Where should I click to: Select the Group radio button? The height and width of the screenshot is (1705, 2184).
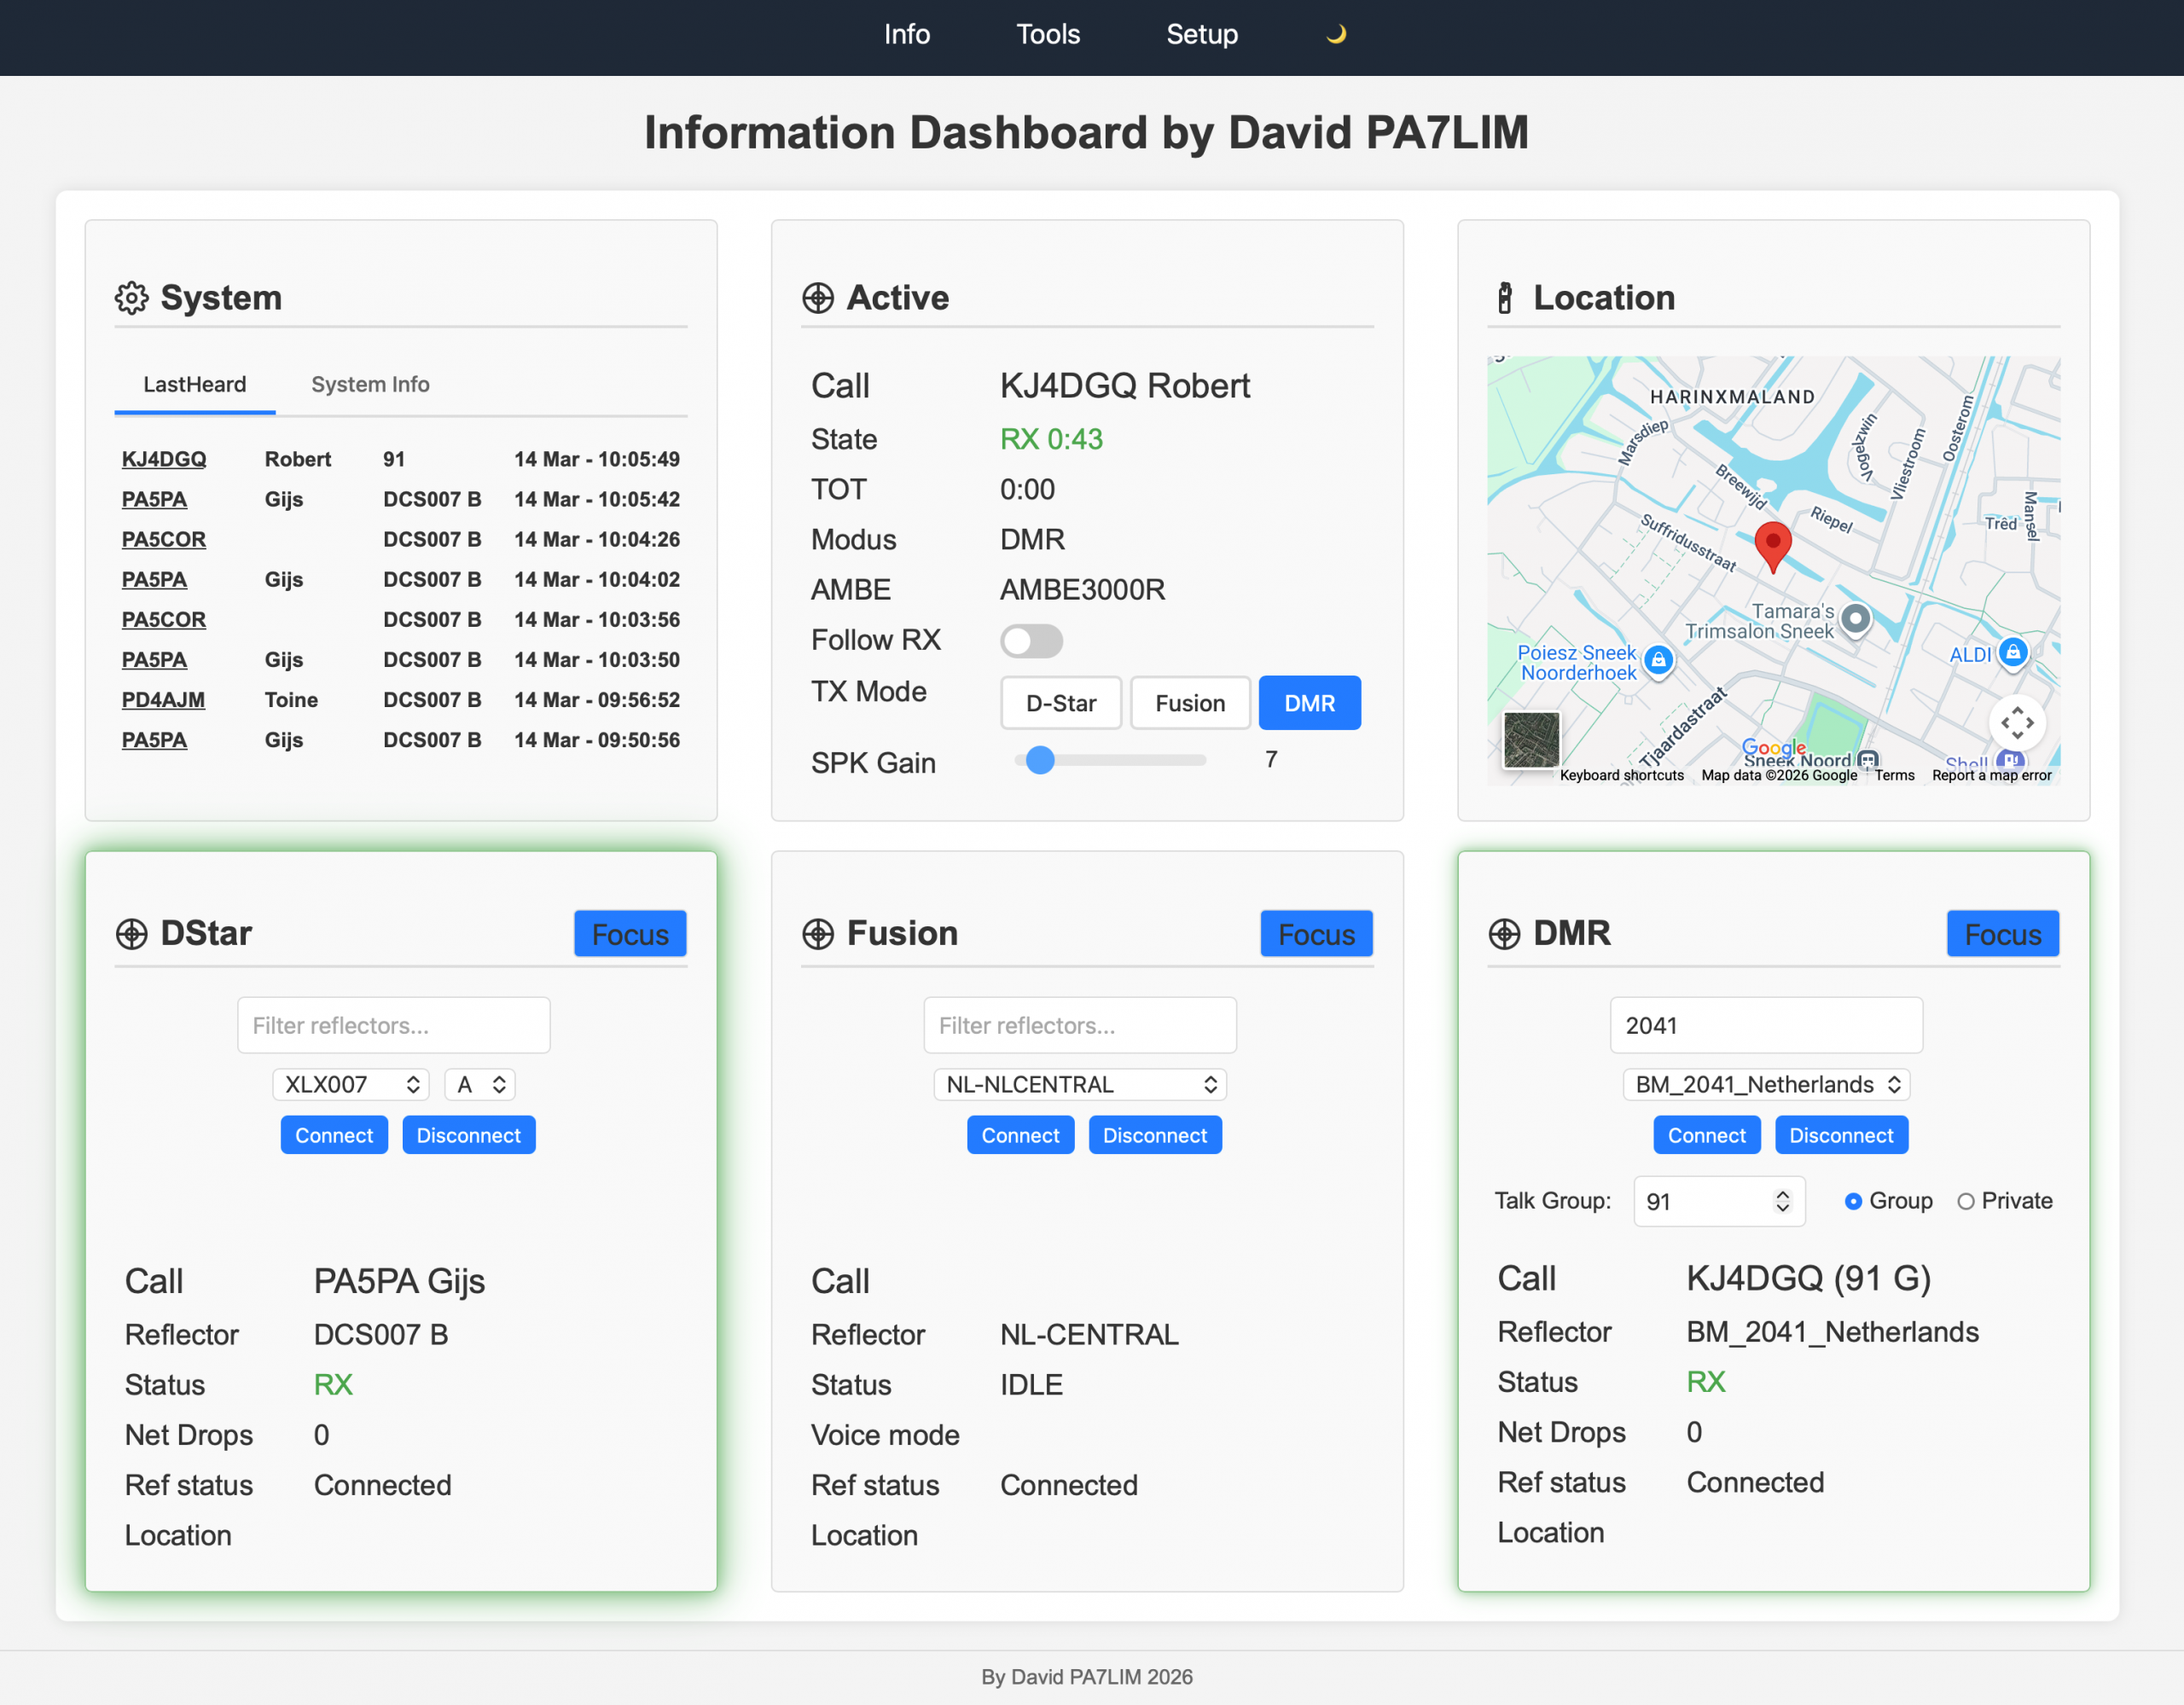pos(1853,1201)
